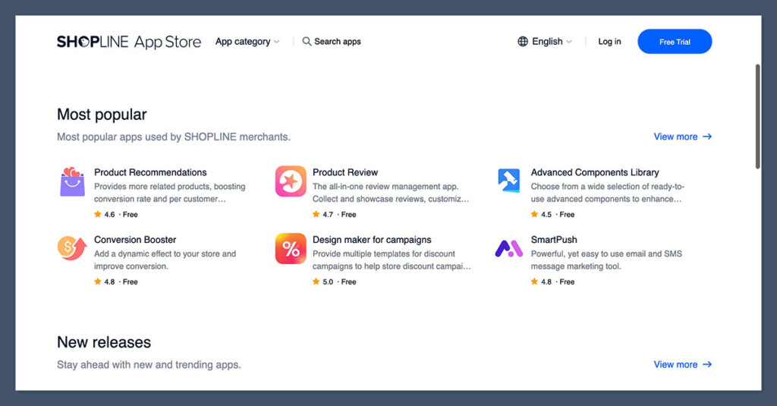Click the 4.6 rating star of Product Recommendations
The image size is (777, 406).
point(98,214)
